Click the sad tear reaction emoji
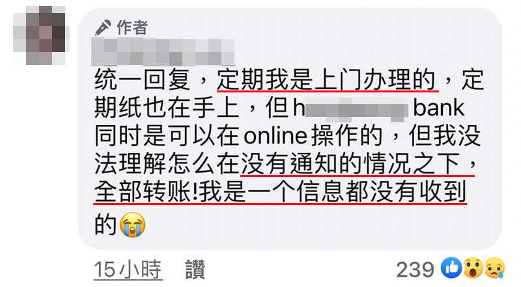 (495, 267)
